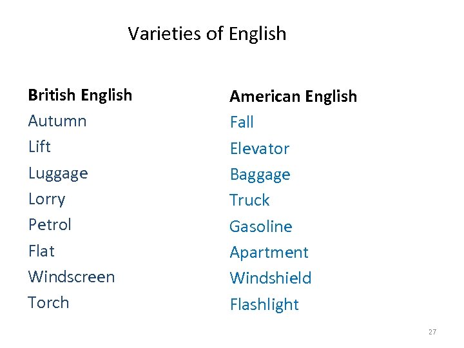Click on the word "Baggage"
This screenshot has width=464, height=348.
pos(260,175)
